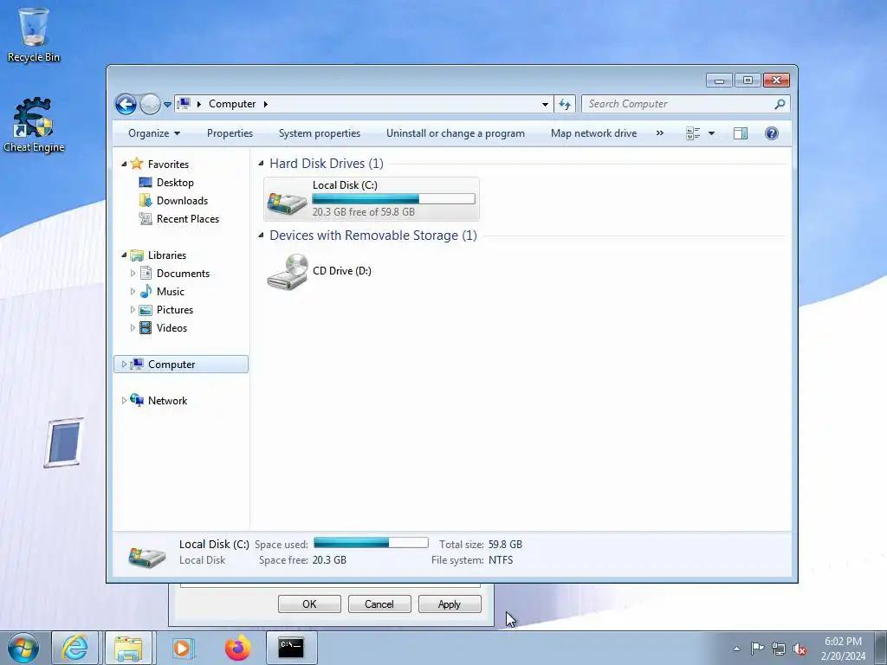
Task: Click the Local Disk (C:) usage bar
Action: tap(393, 198)
